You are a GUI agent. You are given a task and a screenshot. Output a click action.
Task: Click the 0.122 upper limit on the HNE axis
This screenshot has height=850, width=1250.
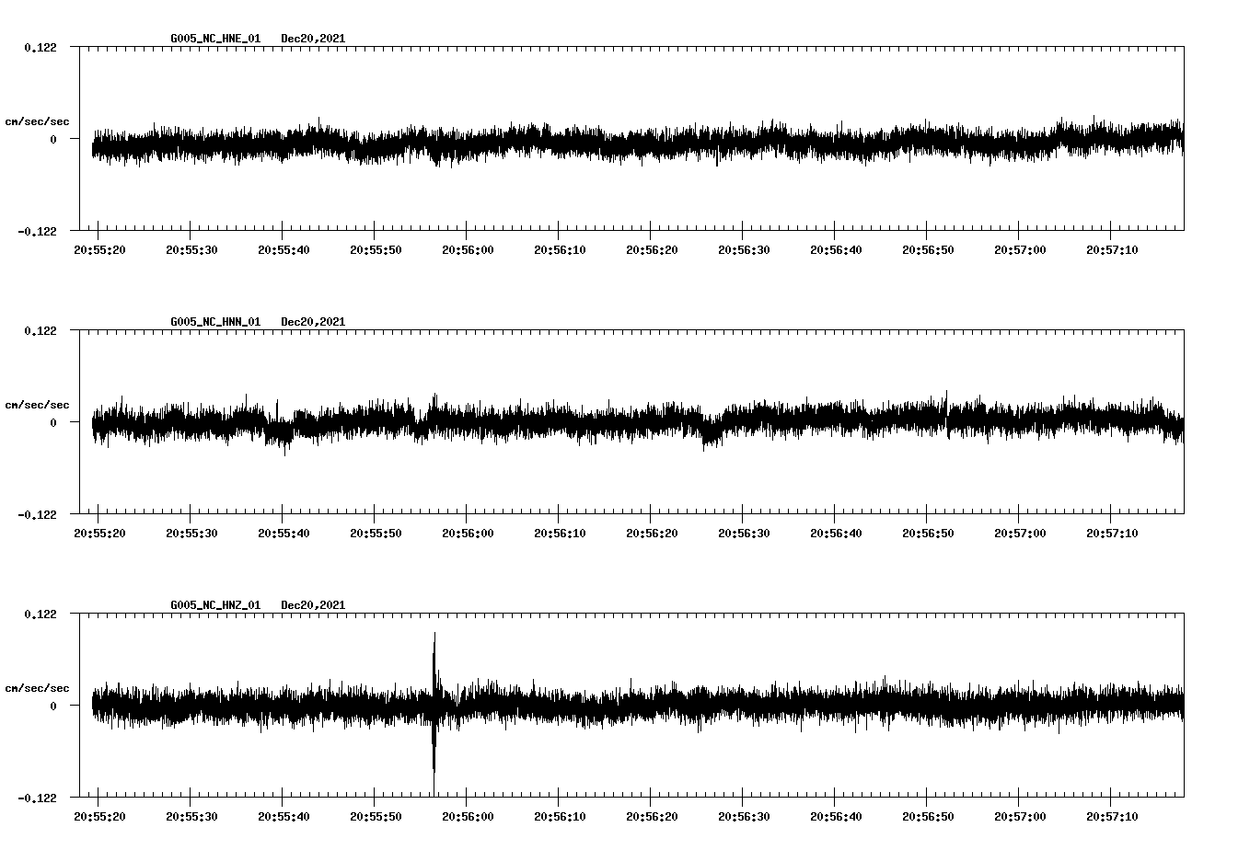(40, 48)
